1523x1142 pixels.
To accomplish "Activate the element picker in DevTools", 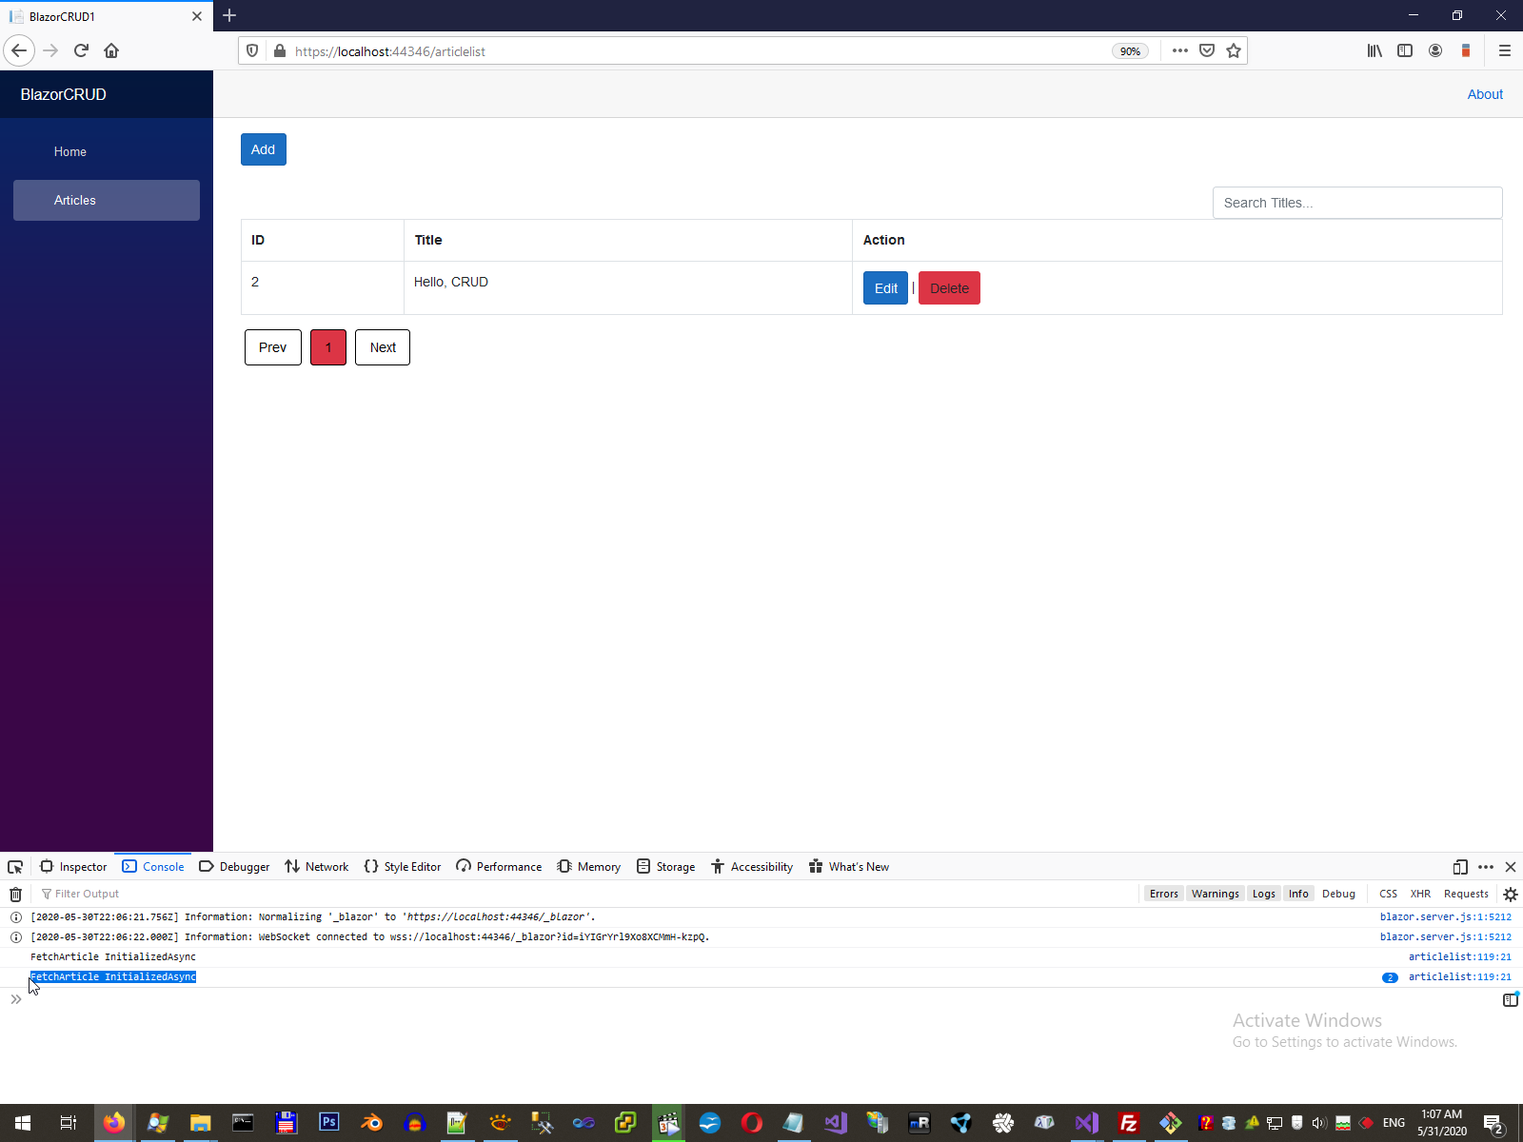I will [15, 867].
